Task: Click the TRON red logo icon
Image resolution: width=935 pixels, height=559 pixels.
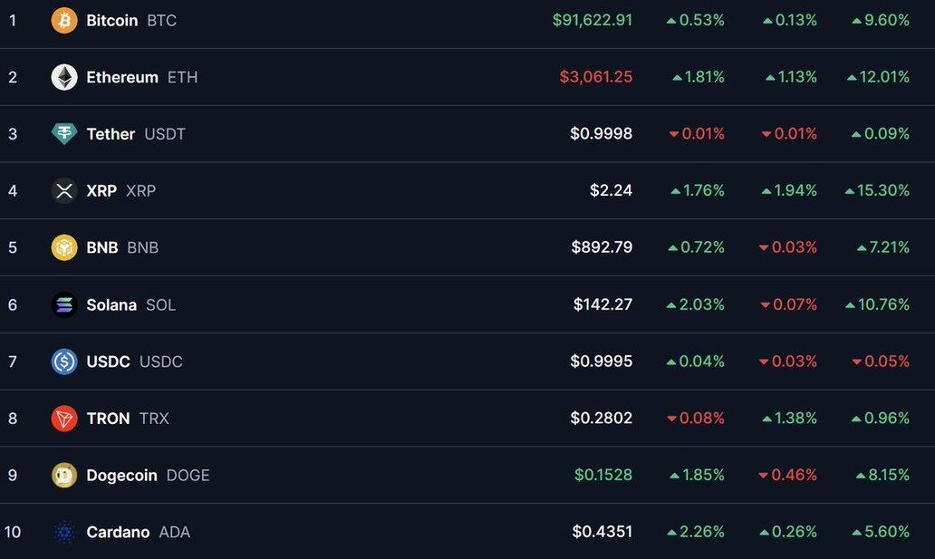Action: 64,419
